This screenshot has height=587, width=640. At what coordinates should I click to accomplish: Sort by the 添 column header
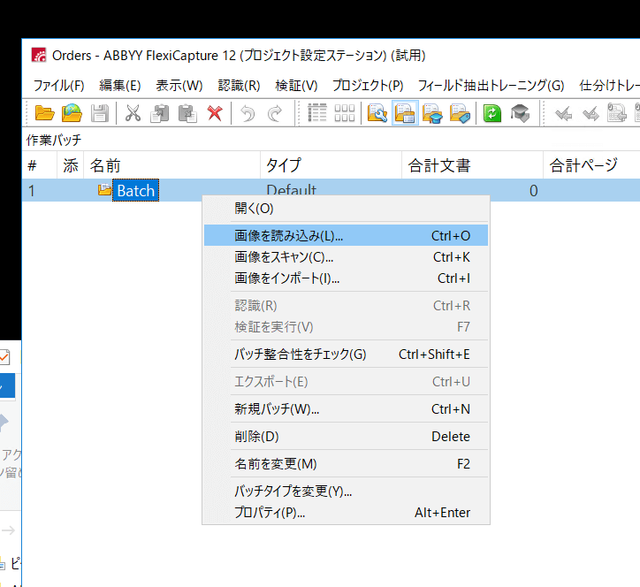tap(71, 165)
